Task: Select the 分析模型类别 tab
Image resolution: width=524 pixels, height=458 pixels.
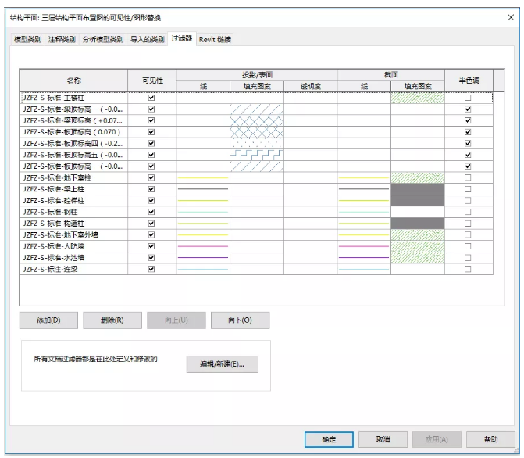Action: tap(103, 39)
